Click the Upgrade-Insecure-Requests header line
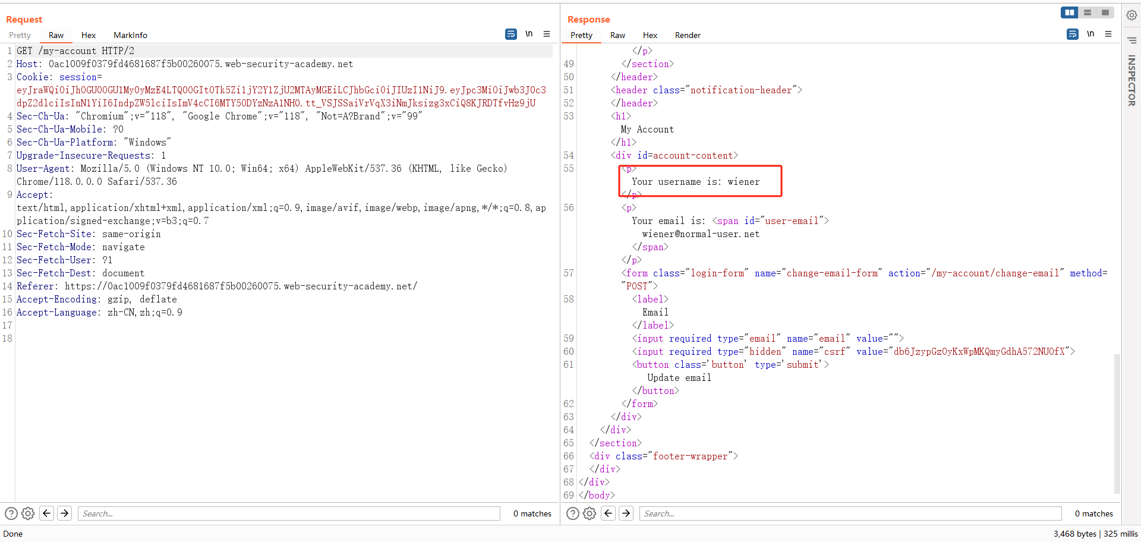Viewport: 1141px width, 542px height. 92,156
